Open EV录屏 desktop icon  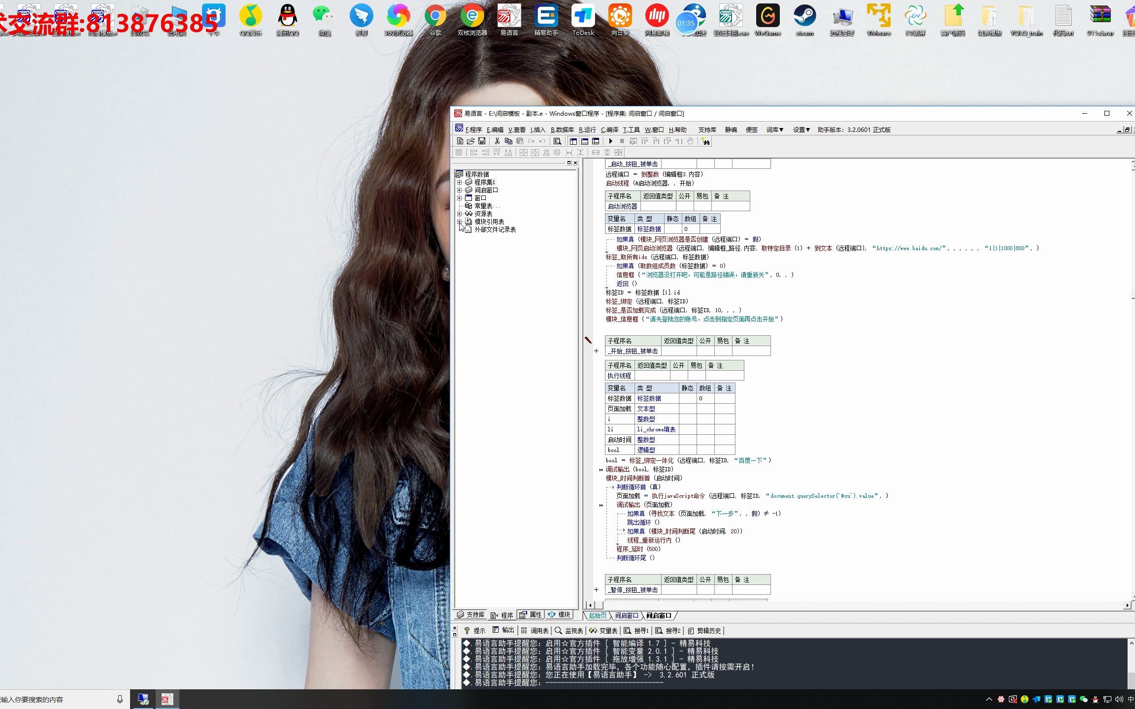pyautogui.click(x=916, y=20)
